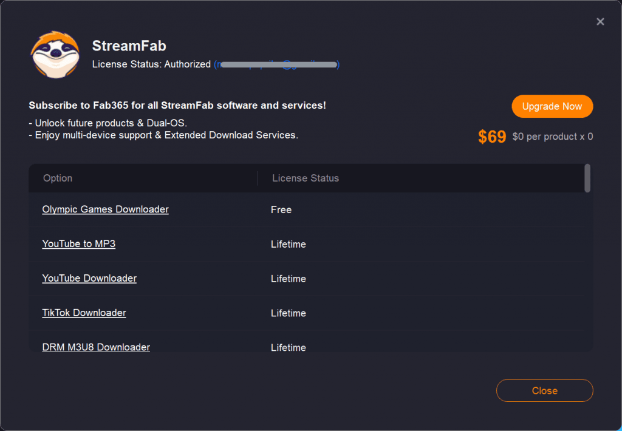This screenshot has height=431, width=622.
Task: Open the YouTube to MP3 link
Action: pos(78,244)
